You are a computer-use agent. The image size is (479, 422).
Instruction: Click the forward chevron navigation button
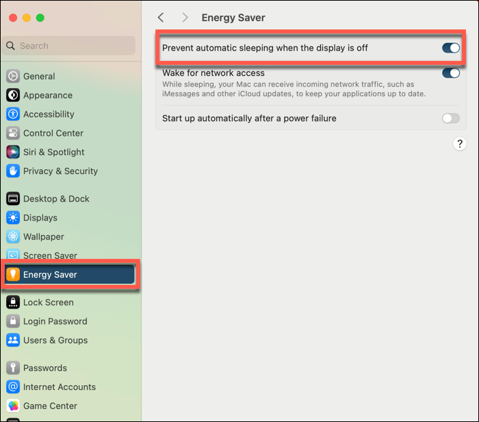pos(185,18)
